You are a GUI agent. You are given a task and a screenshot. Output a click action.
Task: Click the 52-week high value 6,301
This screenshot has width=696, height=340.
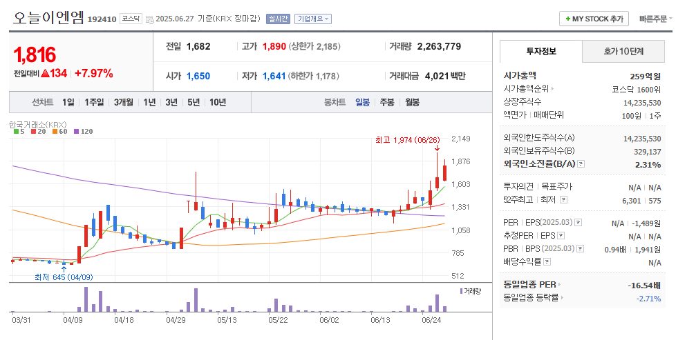tap(632, 201)
